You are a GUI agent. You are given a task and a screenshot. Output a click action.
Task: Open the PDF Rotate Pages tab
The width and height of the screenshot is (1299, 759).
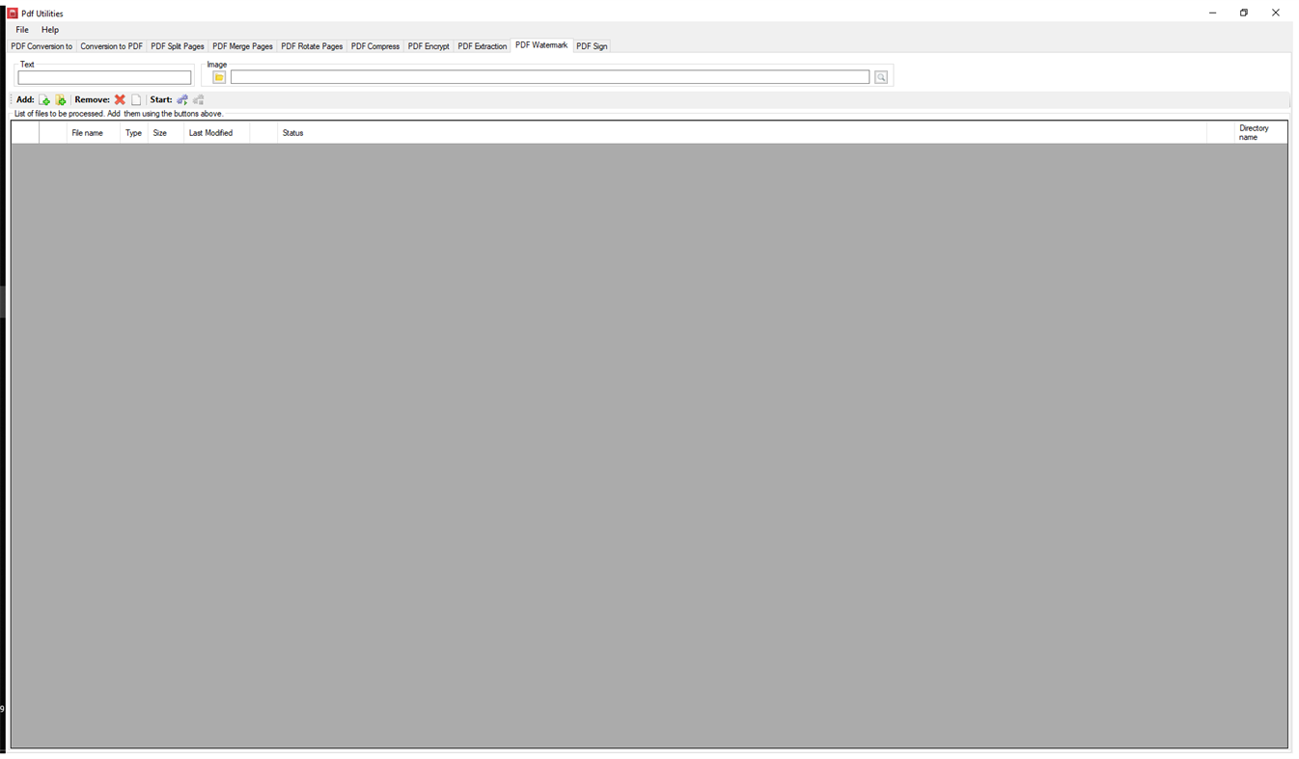(311, 45)
